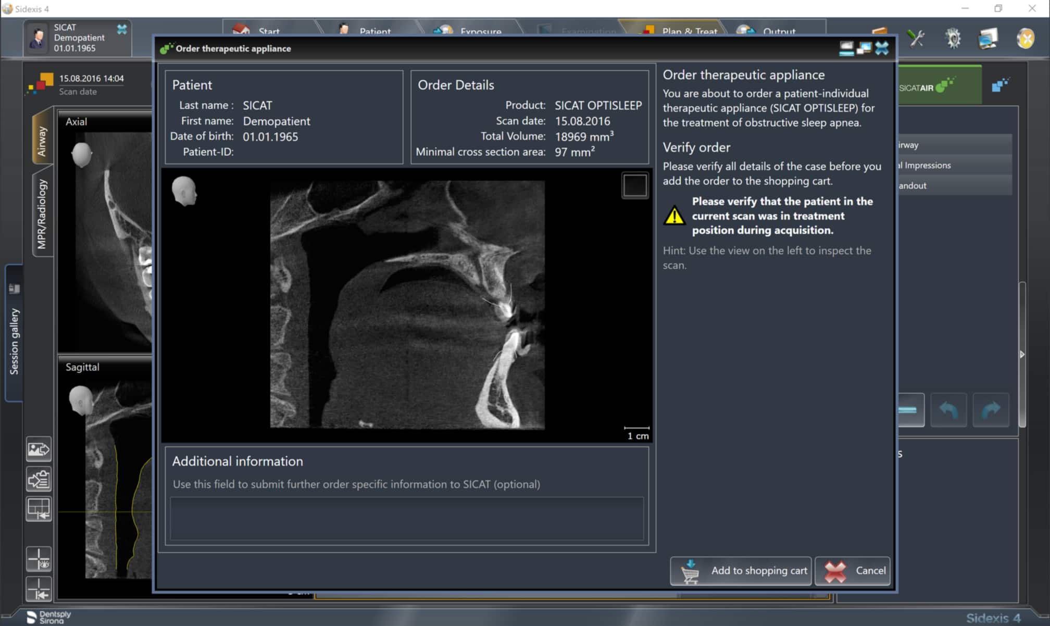Screen dimensions: 1050x626
Task: Click the blue line tool button
Action: [910, 410]
